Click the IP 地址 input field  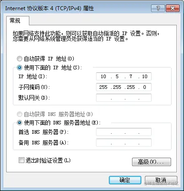coord(124,76)
